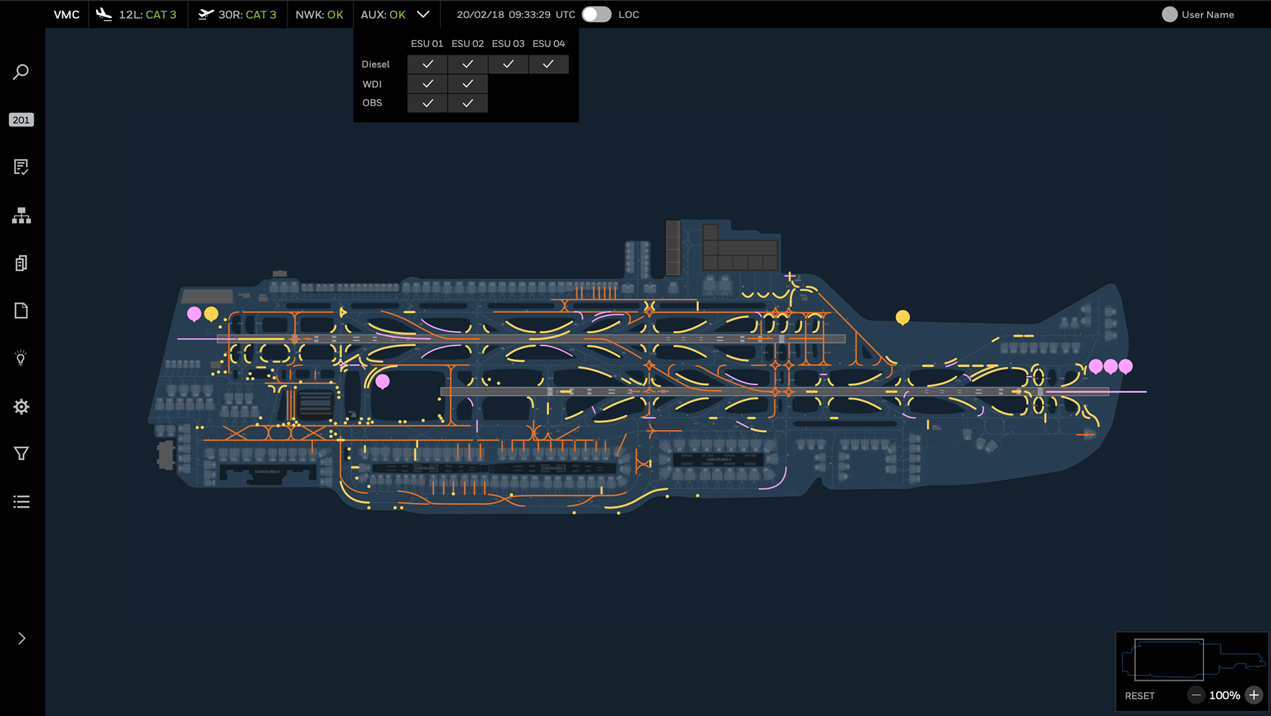Click the user avatar circle

pyautogui.click(x=1170, y=15)
